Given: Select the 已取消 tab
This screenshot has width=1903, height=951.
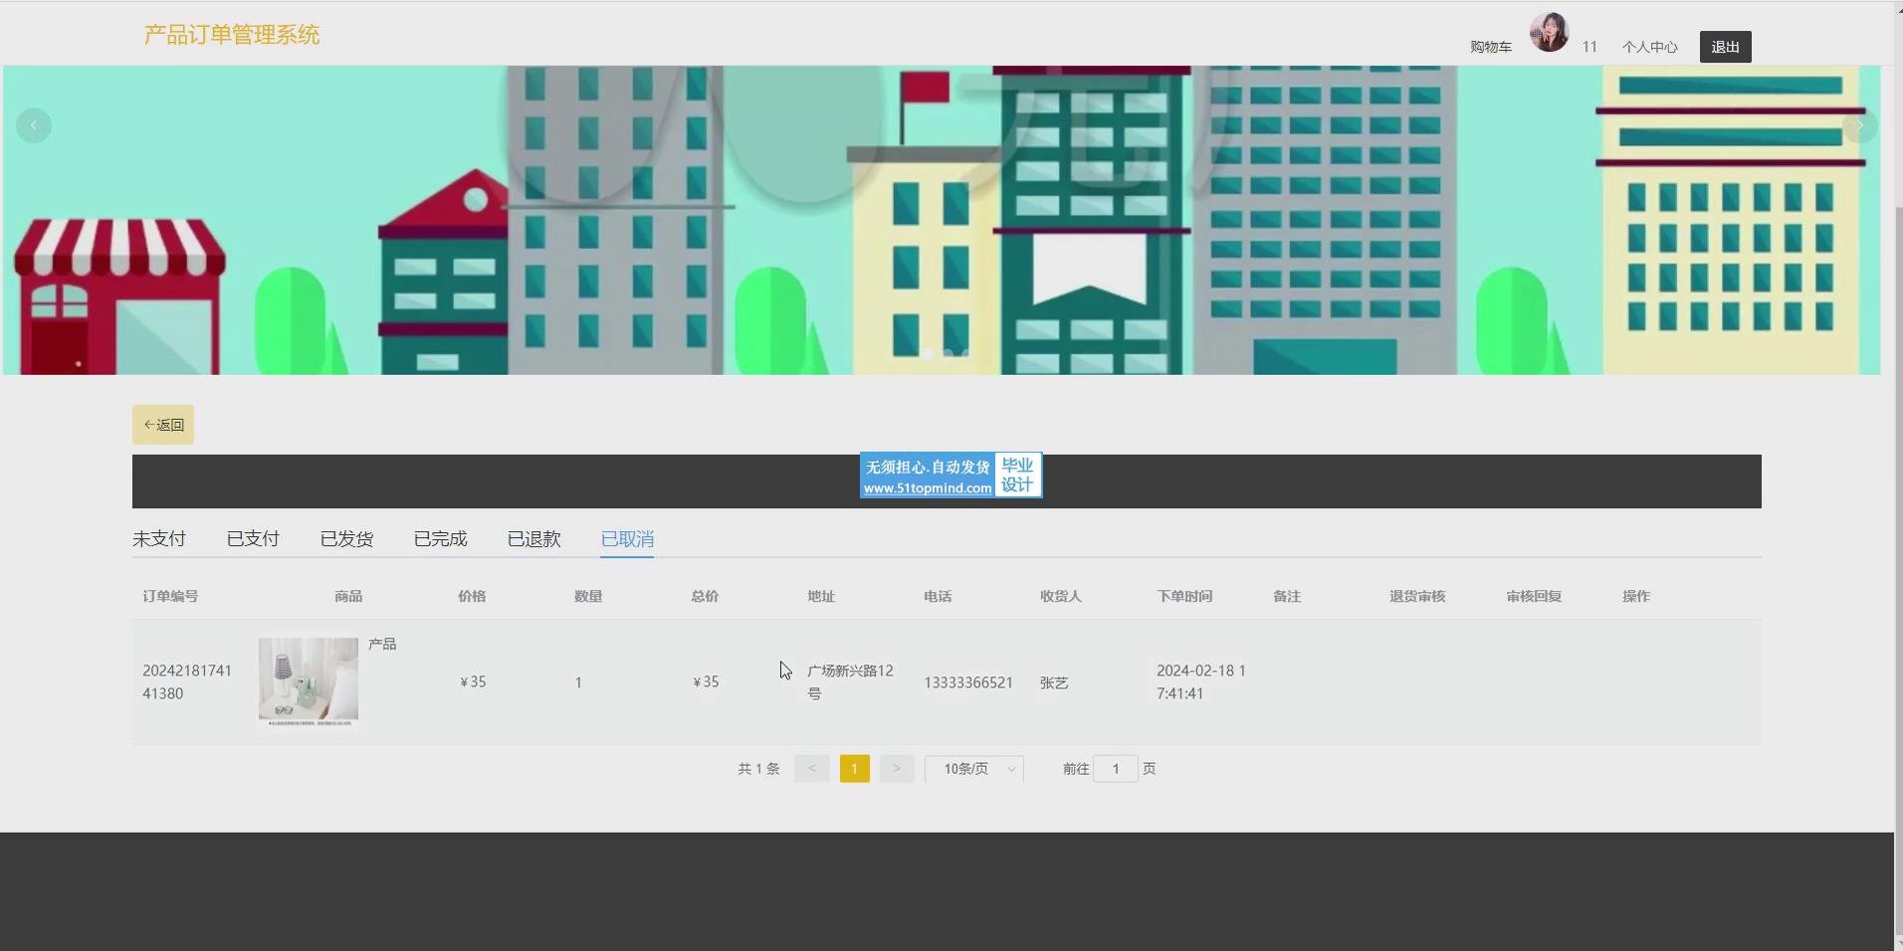Looking at the screenshot, I should coord(627,539).
